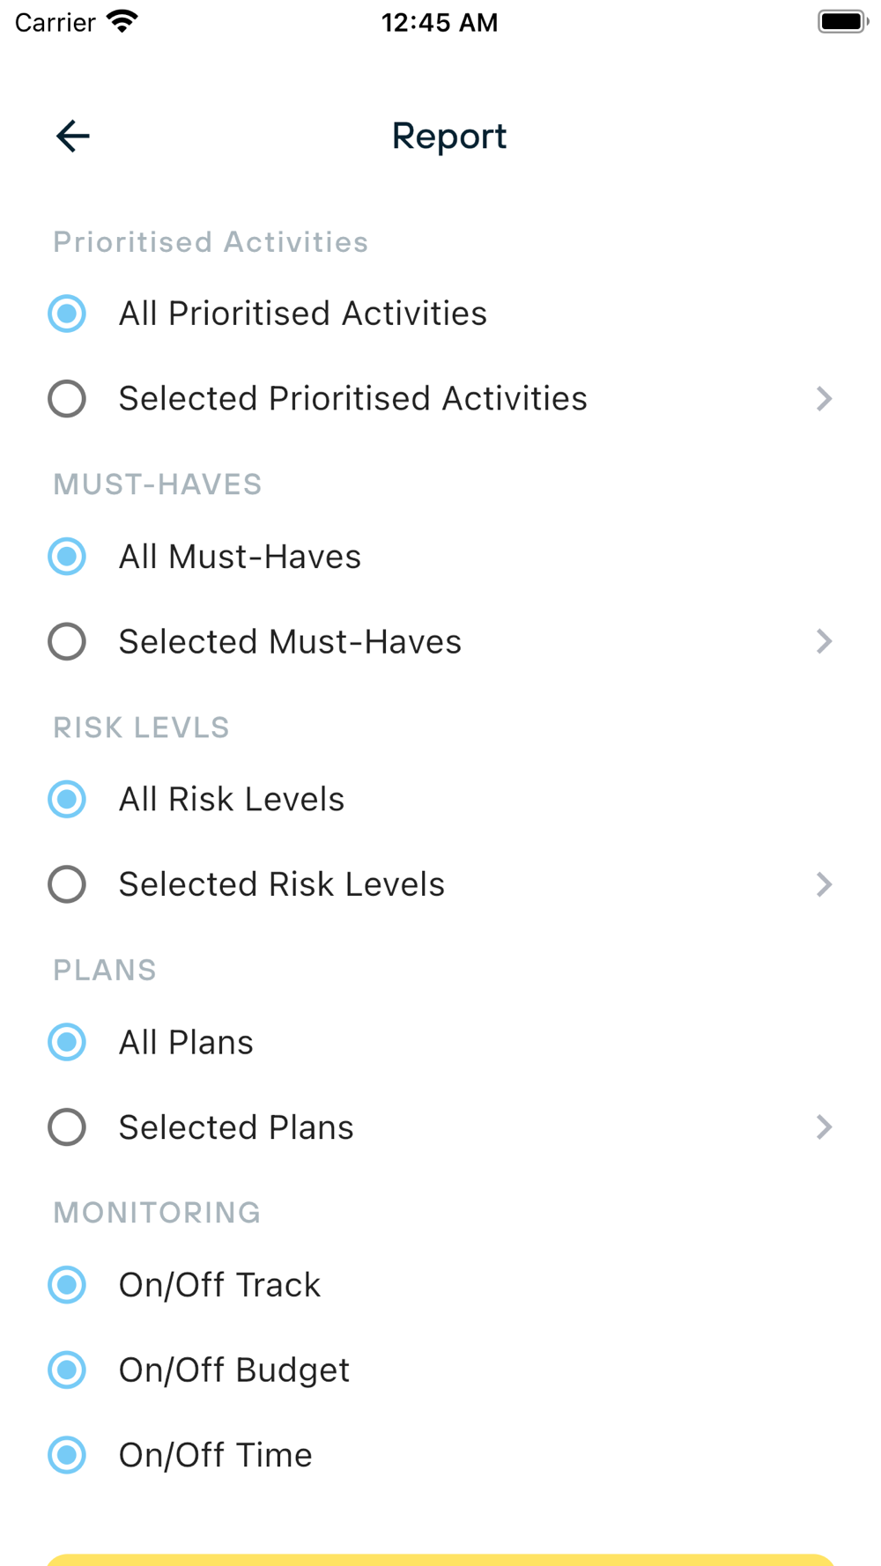Choose Selected Plans radio option
The width and height of the screenshot is (881, 1566).
click(x=67, y=1127)
